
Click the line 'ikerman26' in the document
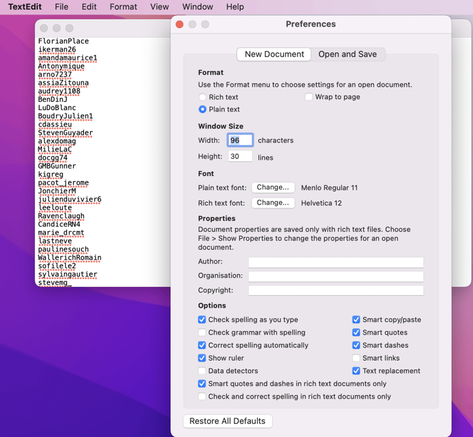pyautogui.click(x=57, y=50)
